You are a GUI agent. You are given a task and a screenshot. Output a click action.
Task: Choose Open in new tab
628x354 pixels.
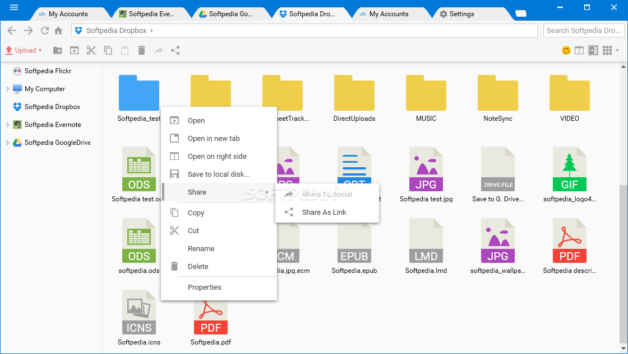click(219, 138)
